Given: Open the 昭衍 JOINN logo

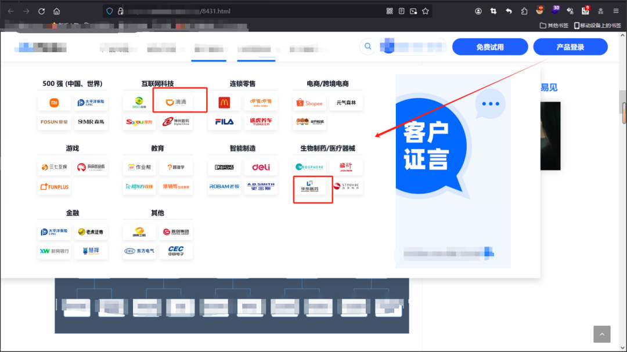Looking at the screenshot, I should (346, 167).
